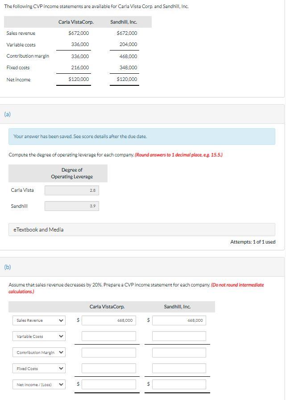
Task: Click the 'Contribution margin' row label in top table
Action: tap(28, 56)
